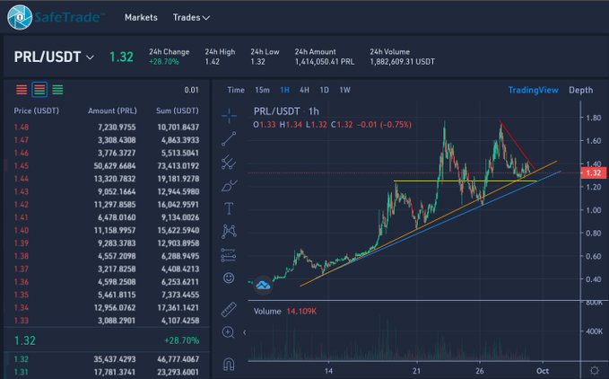Select the 1.42 ask price row
Image resolution: width=609 pixels, height=379 pixels.
point(107,205)
